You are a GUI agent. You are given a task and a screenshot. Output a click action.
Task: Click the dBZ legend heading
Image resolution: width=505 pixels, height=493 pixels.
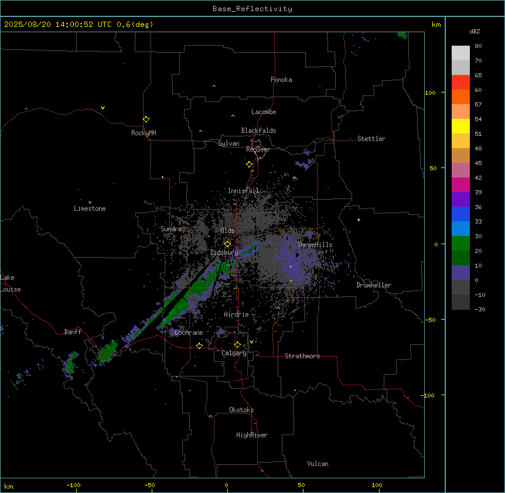pos(475,32)
